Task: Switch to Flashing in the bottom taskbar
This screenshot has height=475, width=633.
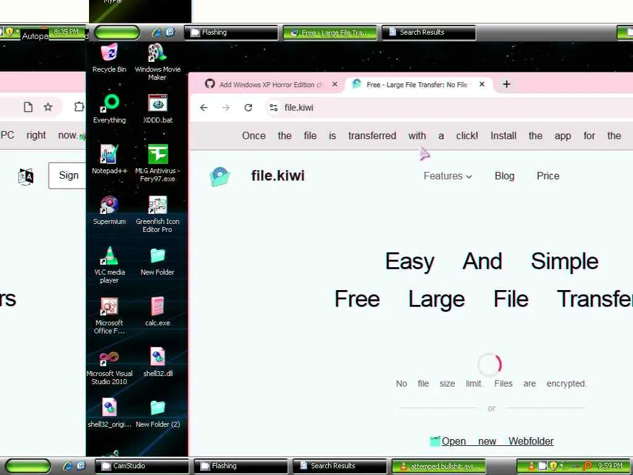Action: pos(240,466)
